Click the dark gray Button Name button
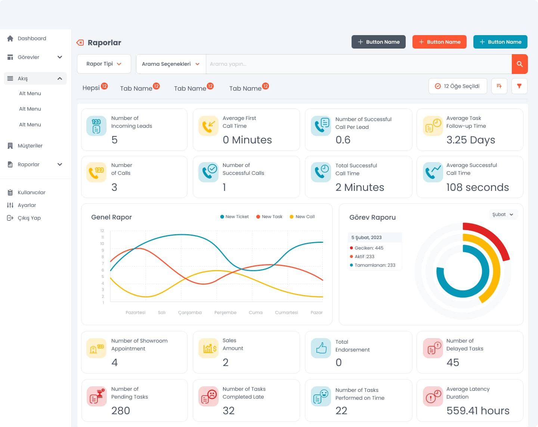This screenshot has width=538, height=427. [x=378, y=42]
